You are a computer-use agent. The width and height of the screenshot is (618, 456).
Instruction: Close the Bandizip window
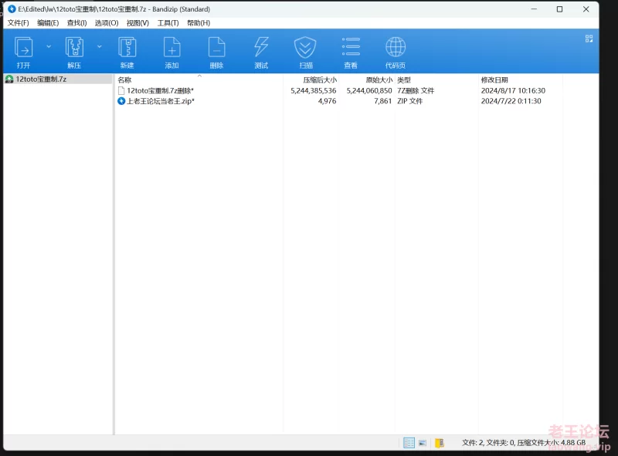coord(586,9)
